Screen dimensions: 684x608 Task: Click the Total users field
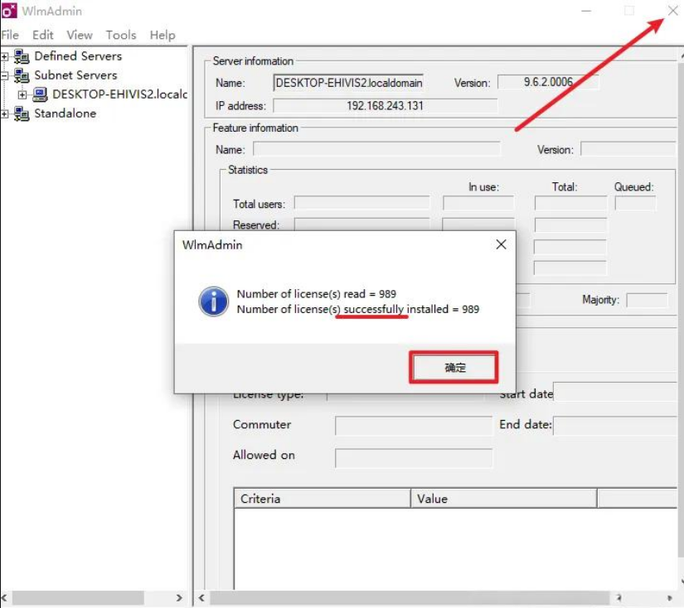362,203
